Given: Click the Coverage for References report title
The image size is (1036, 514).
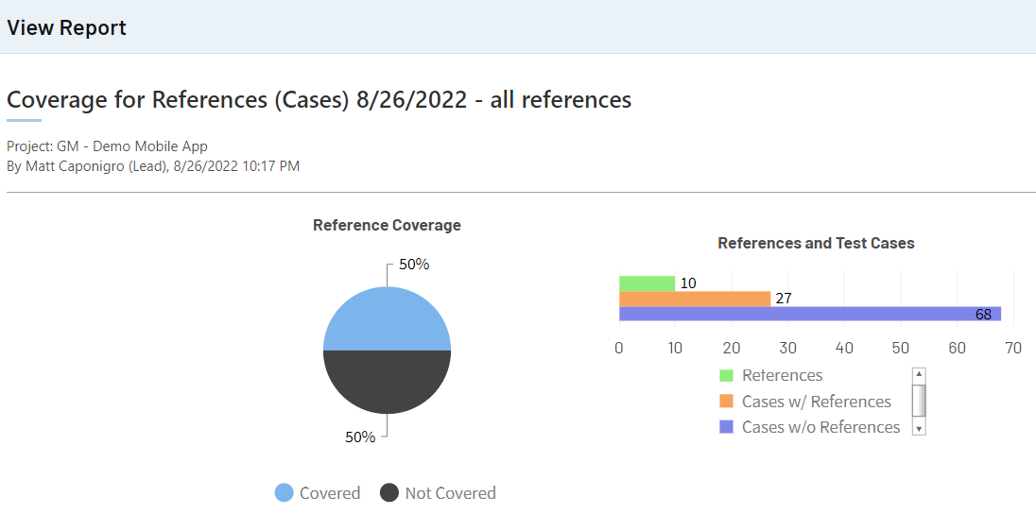Looking at the screenshot, I should [x=319, y=100].
